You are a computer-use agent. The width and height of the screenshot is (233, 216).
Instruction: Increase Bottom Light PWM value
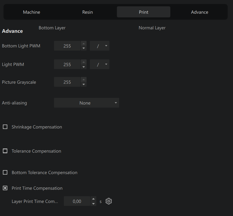(x=84, y=44)
